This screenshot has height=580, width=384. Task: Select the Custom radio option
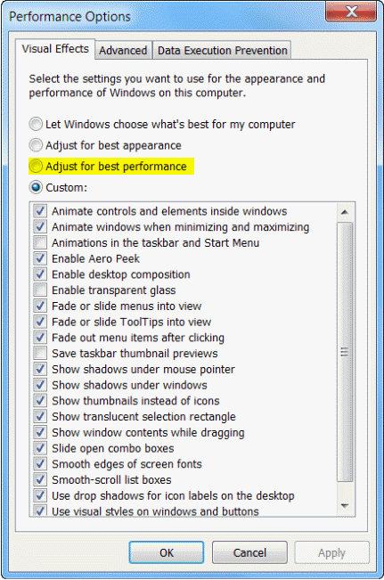point(36,187)
